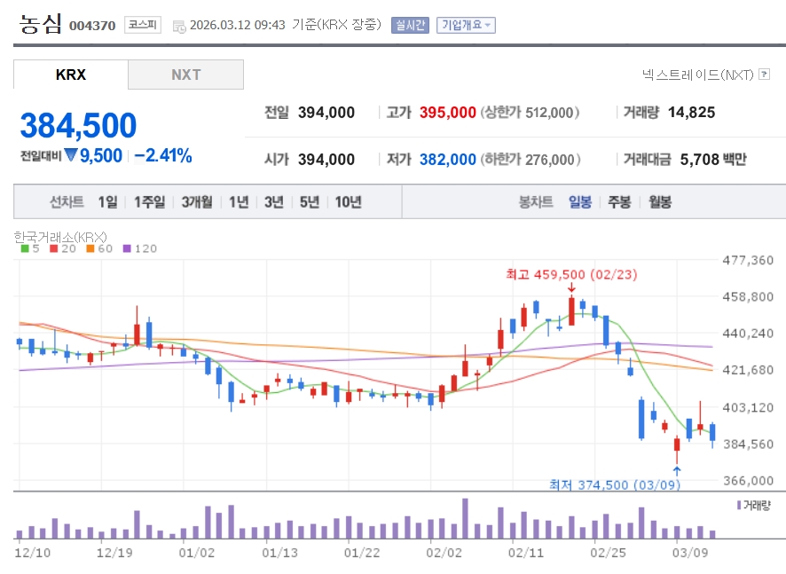
Task: Click the 시가 value 394,000
Action: coord(326,160)
